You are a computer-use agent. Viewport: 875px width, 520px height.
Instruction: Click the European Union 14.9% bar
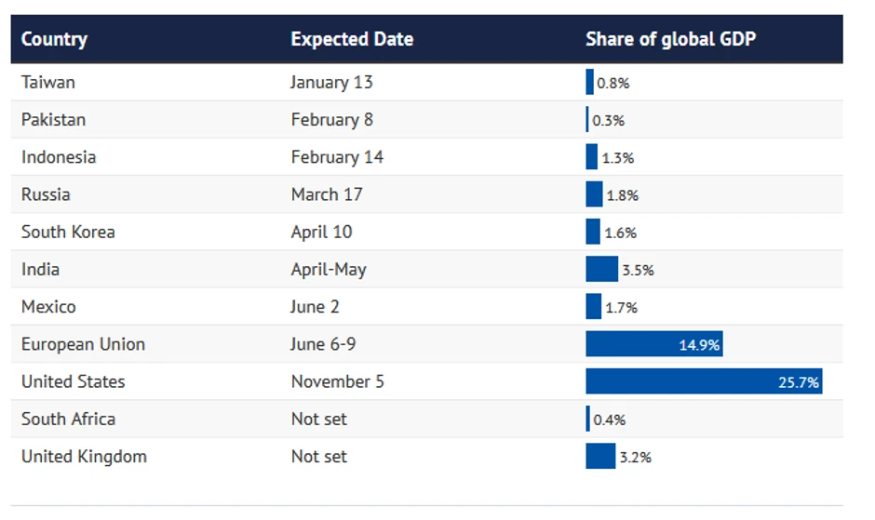(x=653, y=344)
